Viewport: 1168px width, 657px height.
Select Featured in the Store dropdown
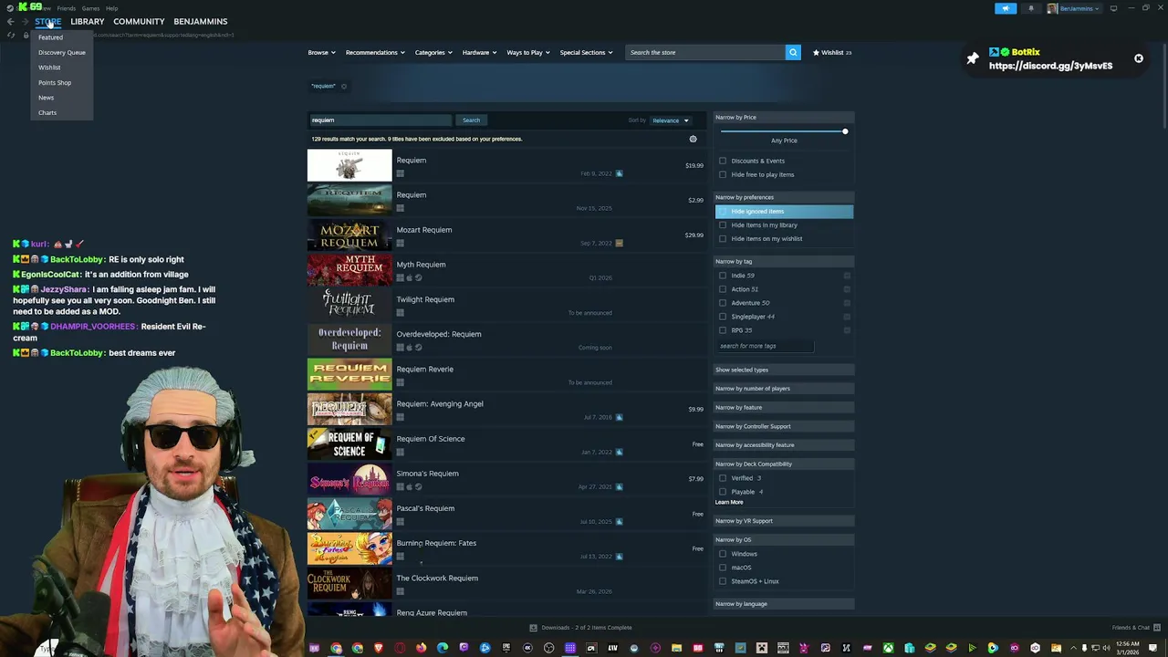50,37
